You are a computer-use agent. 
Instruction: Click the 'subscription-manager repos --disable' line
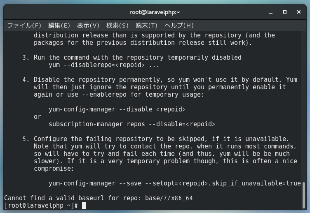132,124
